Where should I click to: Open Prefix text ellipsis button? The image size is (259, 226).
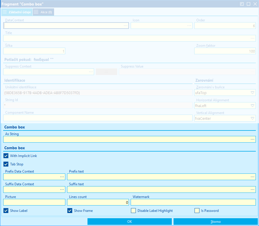(252, 177)
